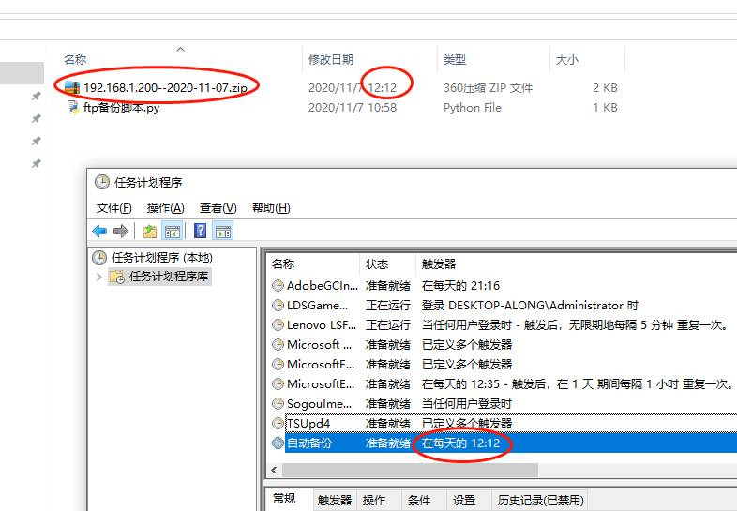Select the Lenovo LSF... task row
Viewport: 737px width, 511px height.
322,325
